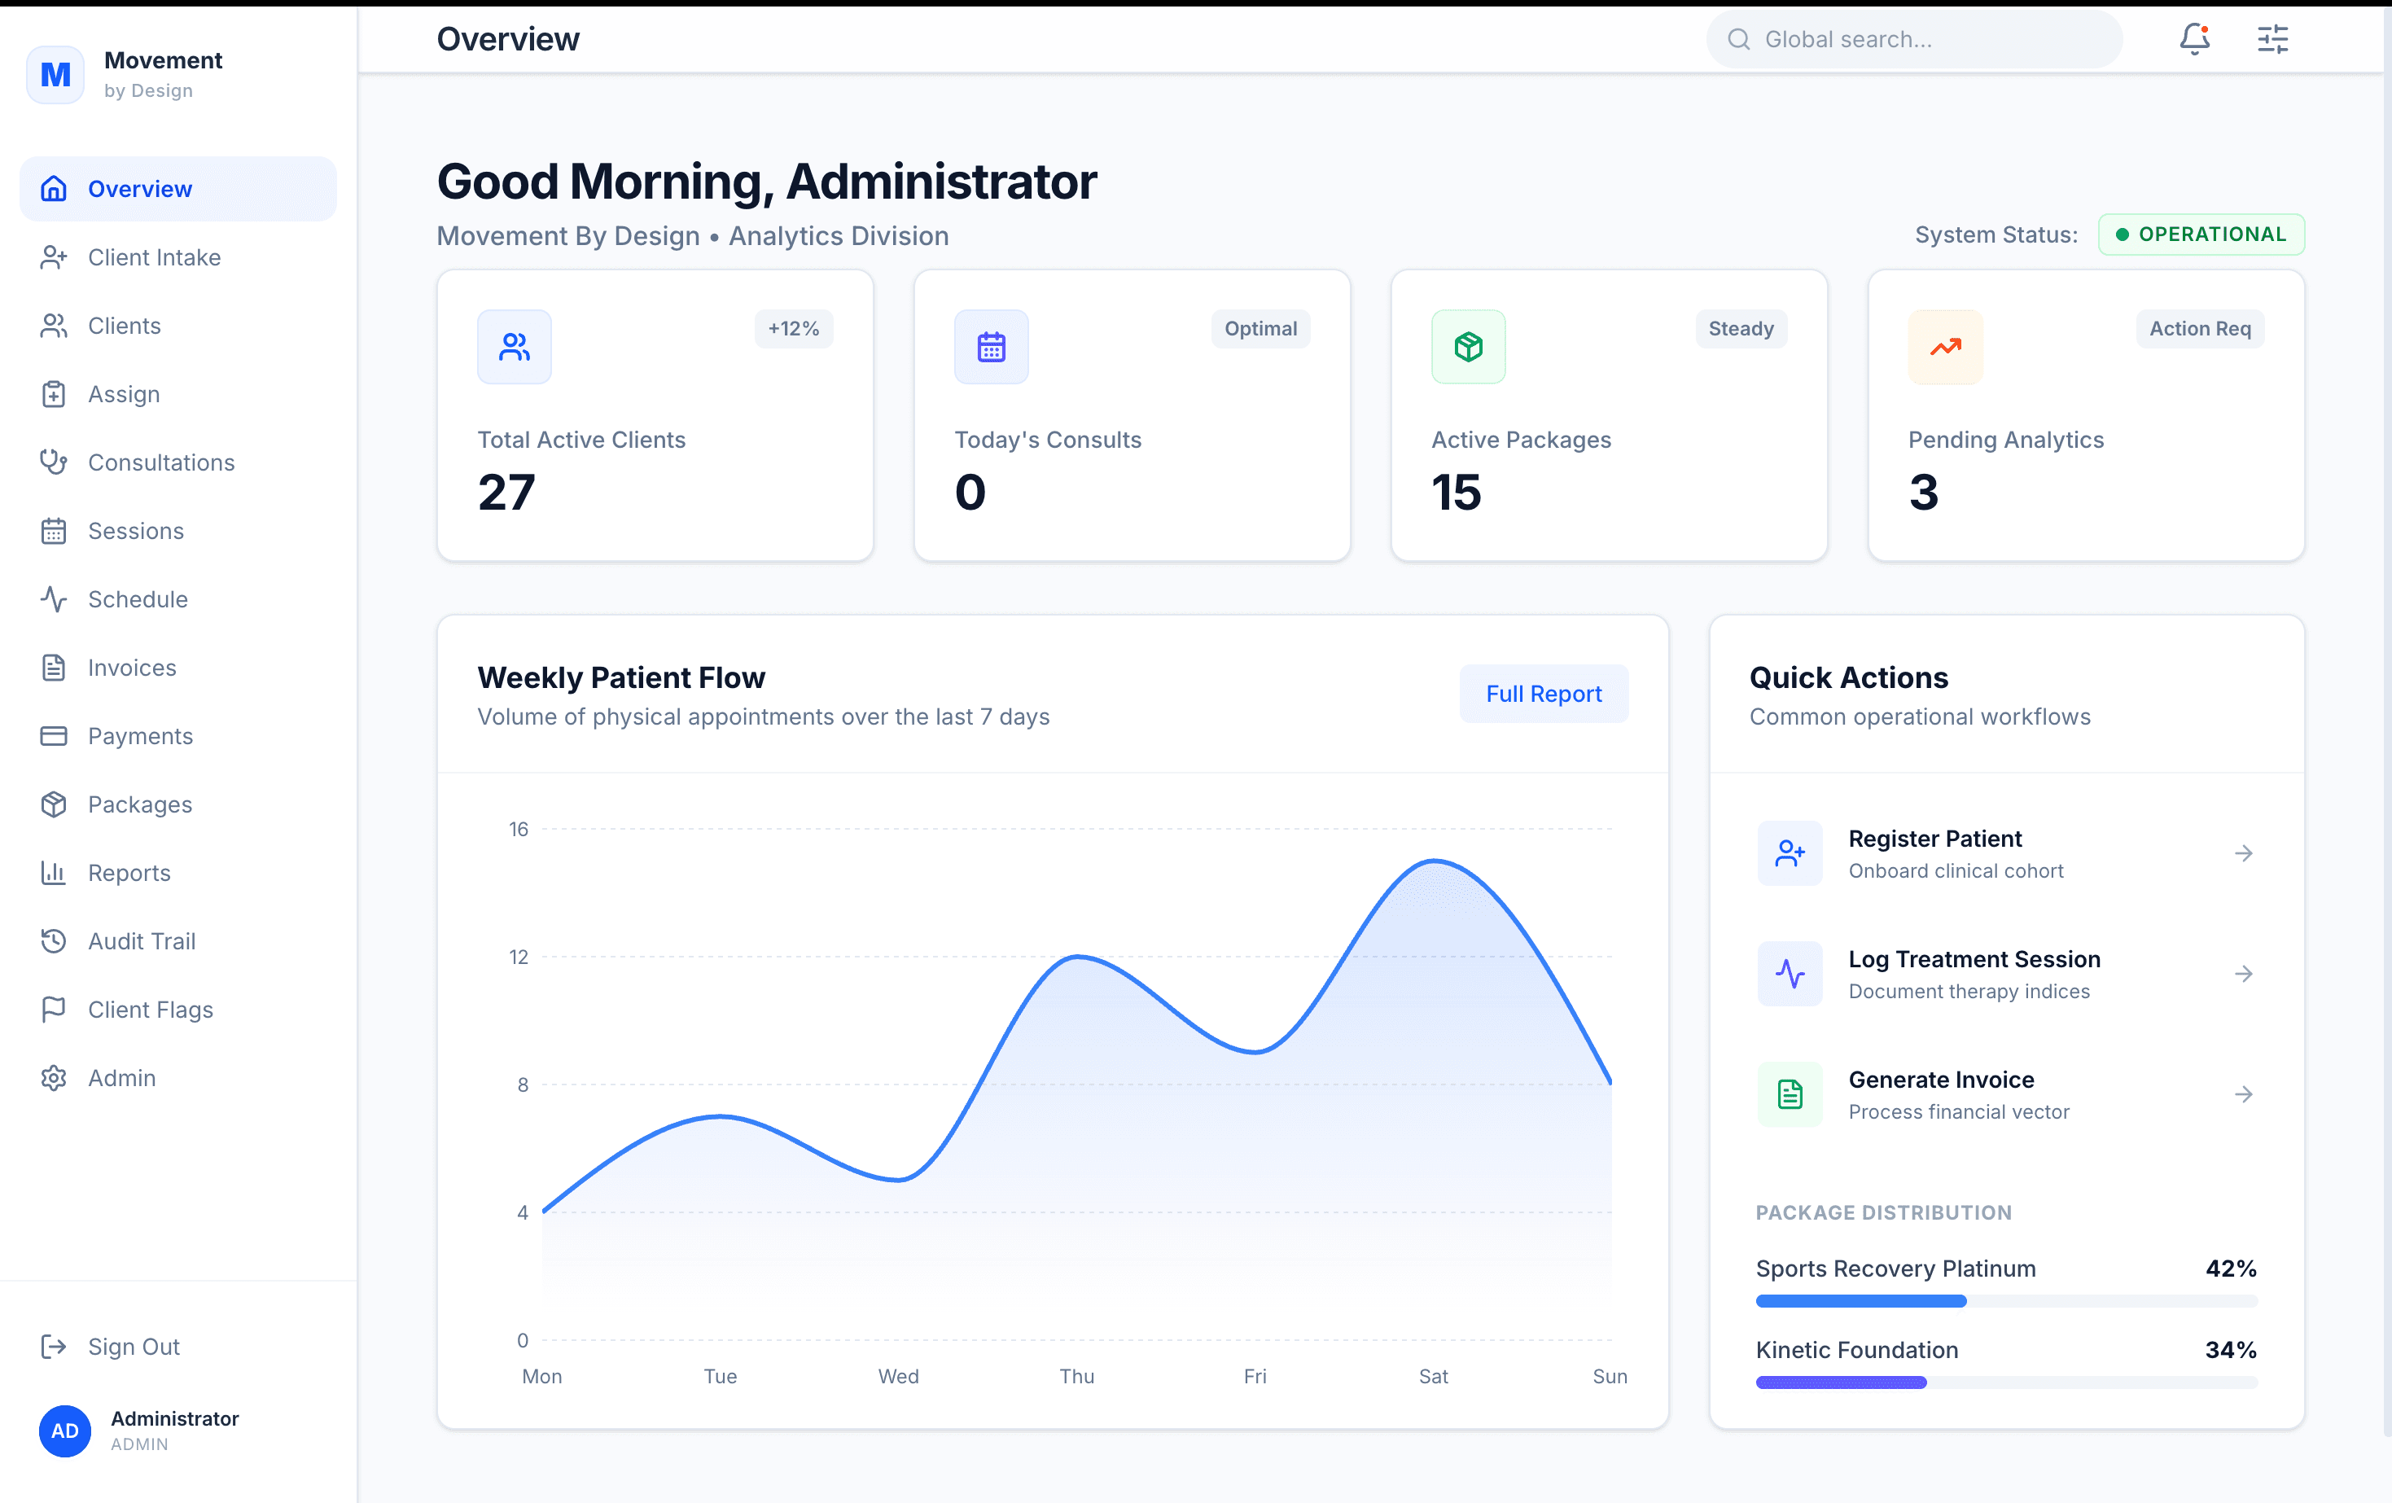The height and width of the screenshot is (1503, 2392).
Task: Click the Audit Trail history icon
Action: click(55, 940)
